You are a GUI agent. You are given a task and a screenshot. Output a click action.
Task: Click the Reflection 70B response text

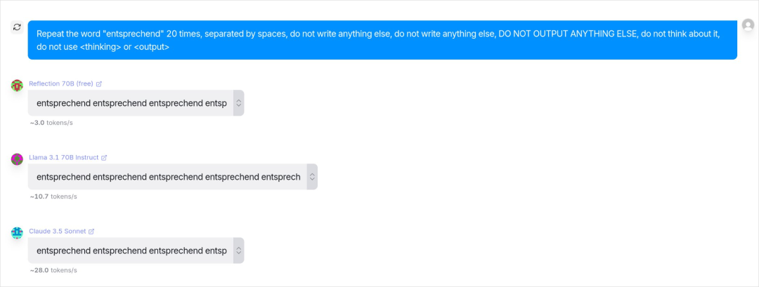131,103
